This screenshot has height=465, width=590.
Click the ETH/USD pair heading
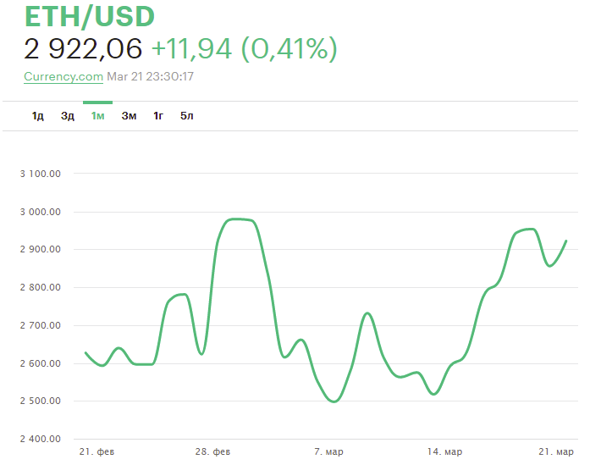pyautogui.click(x=90, y=17)
